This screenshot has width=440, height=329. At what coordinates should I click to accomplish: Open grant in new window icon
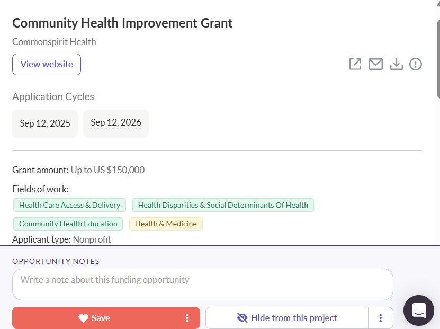[355, 64]
